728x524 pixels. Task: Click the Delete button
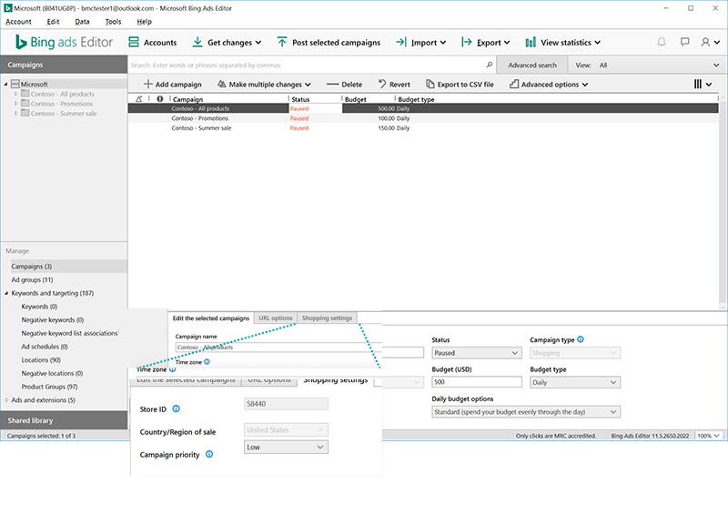coord(345,84)
